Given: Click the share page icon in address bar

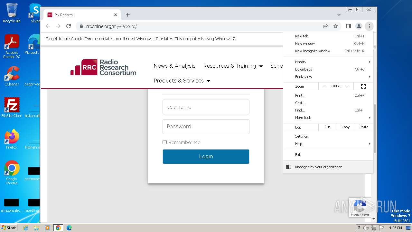Looking at the screenshot, I should click(325, 26).
